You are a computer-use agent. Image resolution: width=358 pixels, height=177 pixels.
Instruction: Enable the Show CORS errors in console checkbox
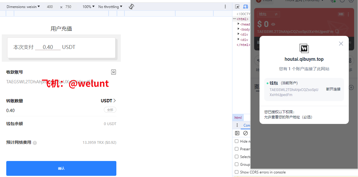click(x=237, y=172)
